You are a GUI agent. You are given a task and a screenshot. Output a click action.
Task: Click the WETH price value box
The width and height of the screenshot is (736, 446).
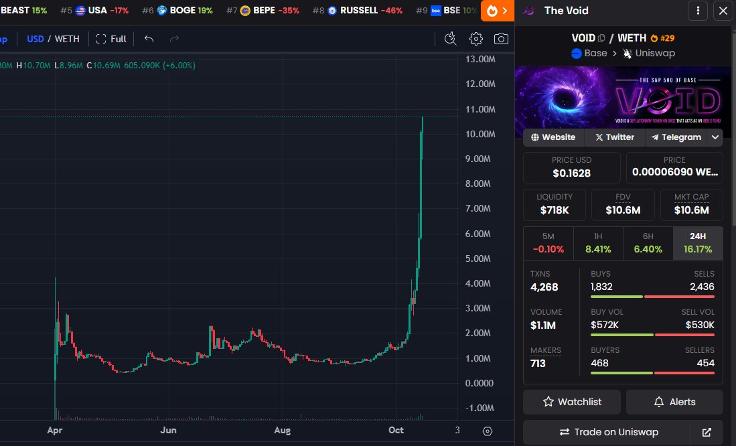click(674, 167)
